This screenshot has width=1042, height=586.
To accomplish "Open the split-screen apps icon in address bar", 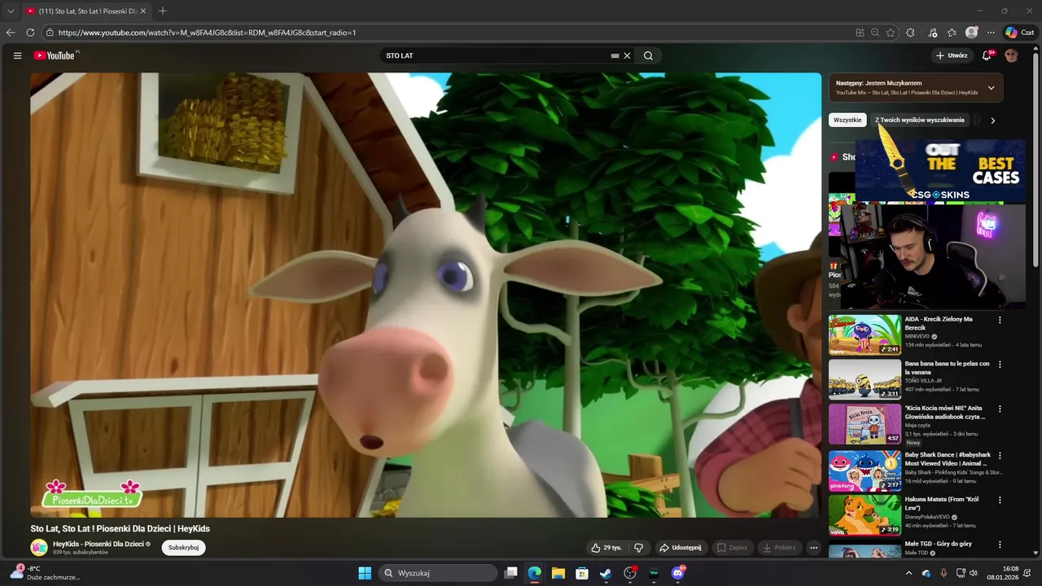I will pyautogui.click(x=860, y=33).
